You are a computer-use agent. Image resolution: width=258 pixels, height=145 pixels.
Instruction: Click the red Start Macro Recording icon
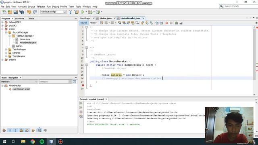[166, 23]
